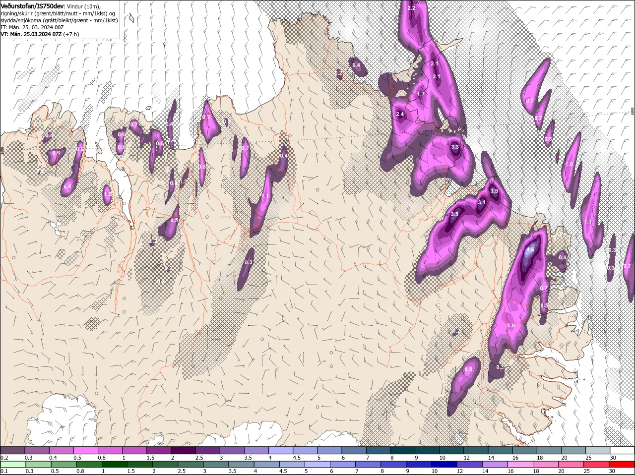Pick upper legend swatch between 0.2 and 0.3
Viewport: 635px width, 475px height.
click(x=13, y=450)
